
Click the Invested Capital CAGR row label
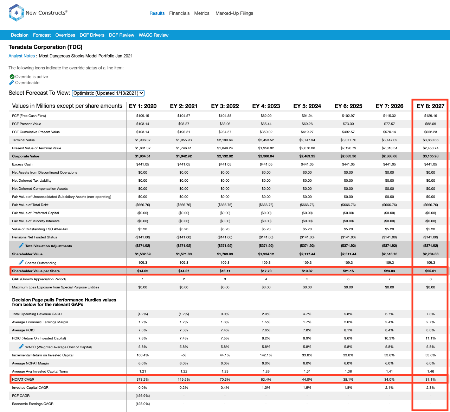click(30, 387)
